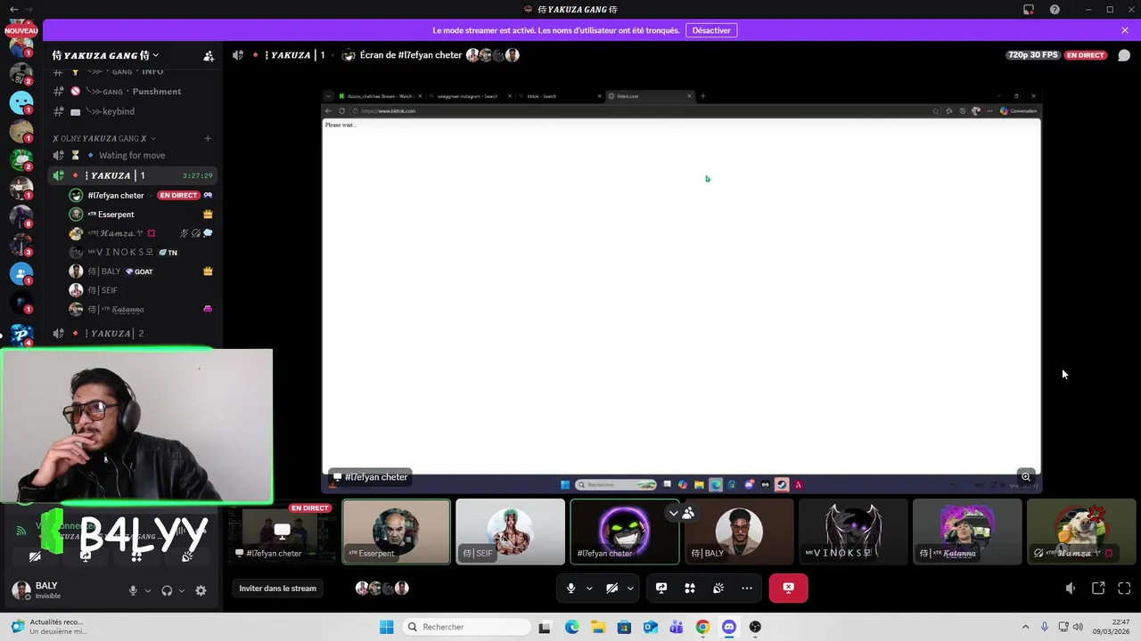Viewport: 1141px width, 641px height.
Task: Click the Windows taskbar Rechercher search box
Action: click(466, 627)
